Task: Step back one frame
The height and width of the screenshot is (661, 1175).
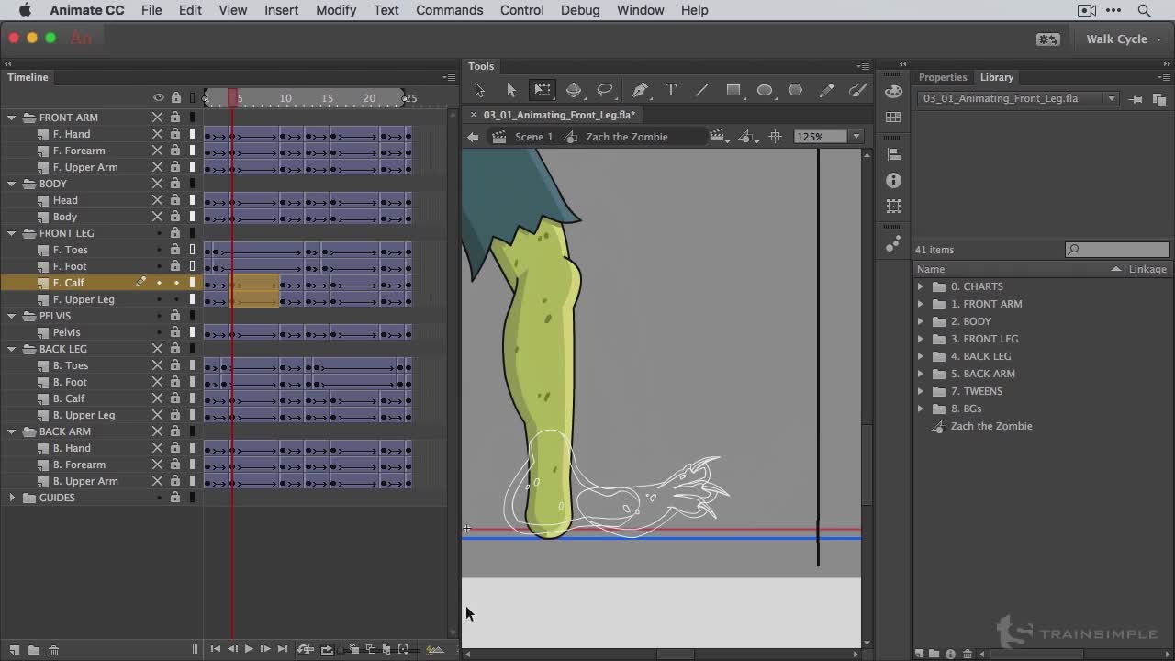Action: click(x=232, y=649)
